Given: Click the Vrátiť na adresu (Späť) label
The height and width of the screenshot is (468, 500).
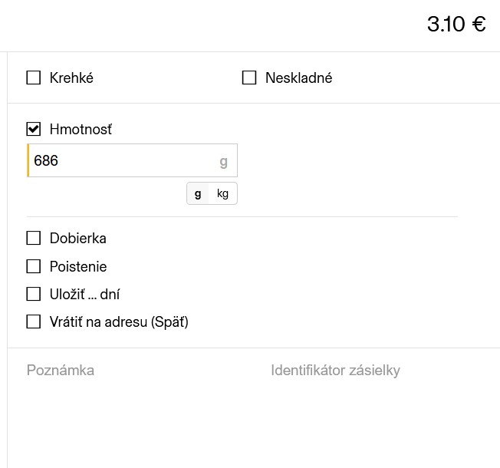Looking at the screenshot, I should pyautogui.click(x=119, y=321).
